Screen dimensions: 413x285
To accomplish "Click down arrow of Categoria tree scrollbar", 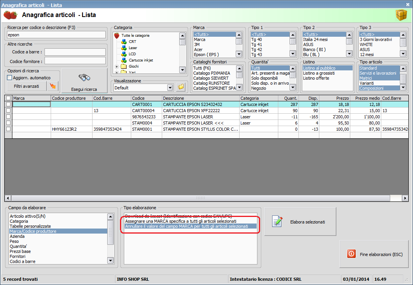I will coord(182,70).
